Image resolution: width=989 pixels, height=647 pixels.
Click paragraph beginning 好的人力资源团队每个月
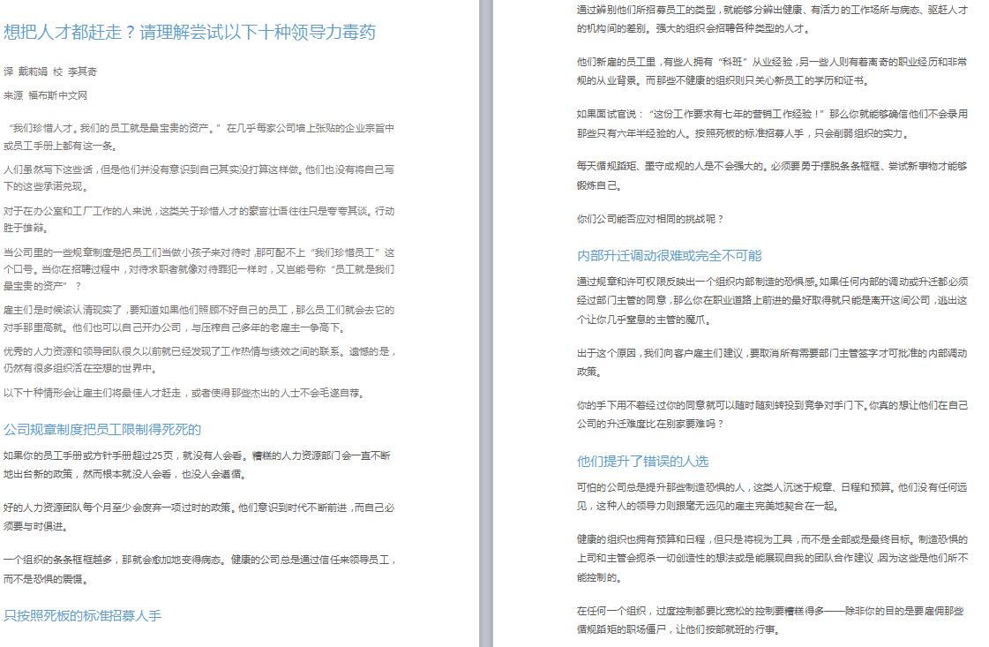click(199, 516)
